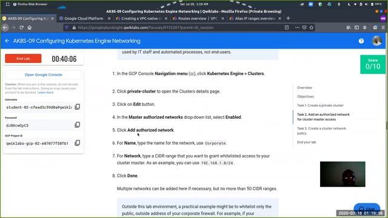Click the webcam video thumbnail
The height and width of the screenshot is (218, 388).
pos(343,174)
